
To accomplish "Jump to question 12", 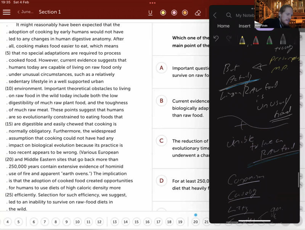I will click(x=99, y=222).
